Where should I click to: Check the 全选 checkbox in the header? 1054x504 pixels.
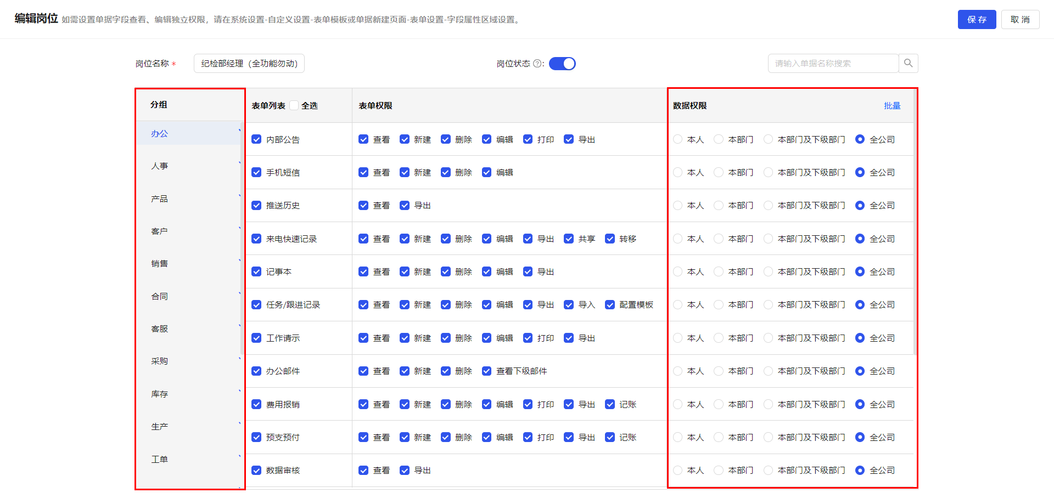(x=294, y=105)
